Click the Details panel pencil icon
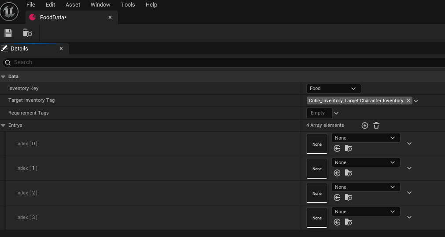This screenshot has width=445, height=237. click(x=4, y=48)
